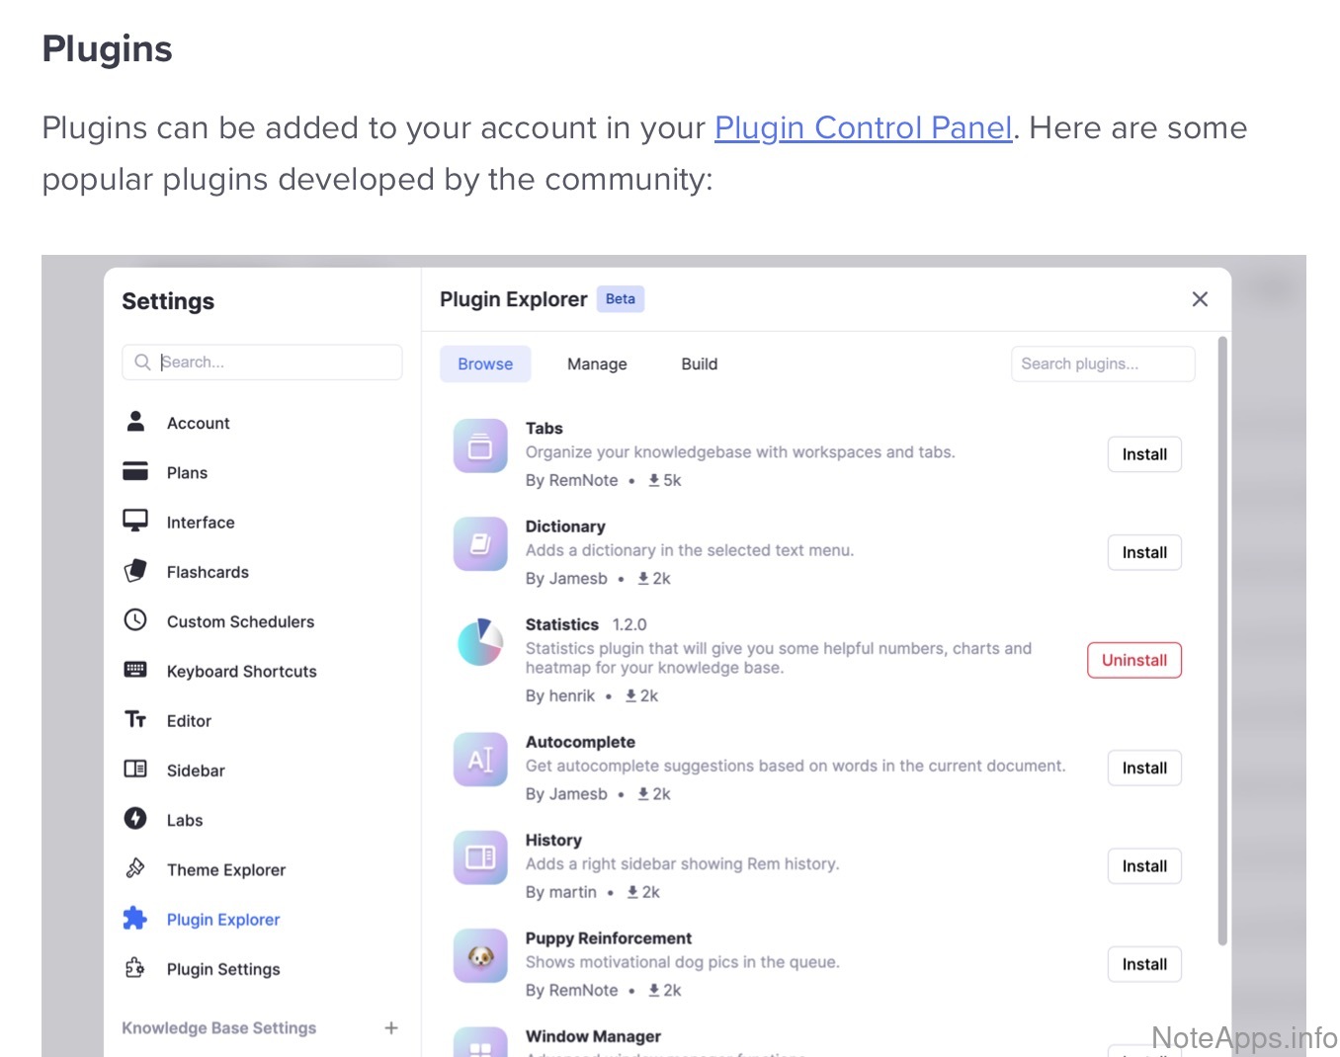Click the Search plugins input field

click(x=1102, y=364)
